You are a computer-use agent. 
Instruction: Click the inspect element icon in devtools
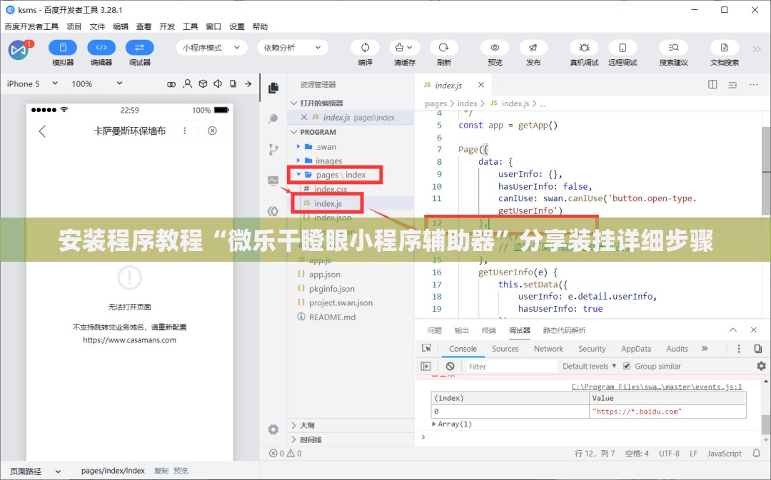click(426, 348)
